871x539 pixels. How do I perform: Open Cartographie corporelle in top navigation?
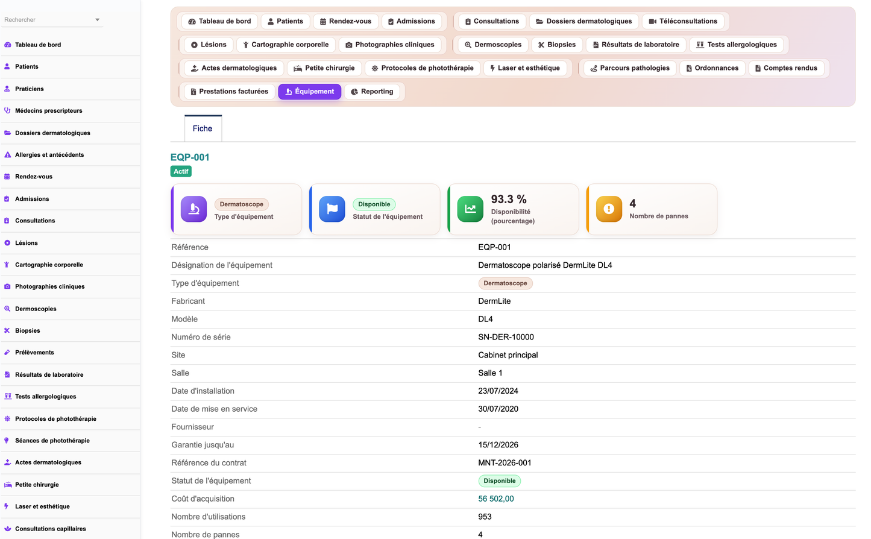pos(286,45)
